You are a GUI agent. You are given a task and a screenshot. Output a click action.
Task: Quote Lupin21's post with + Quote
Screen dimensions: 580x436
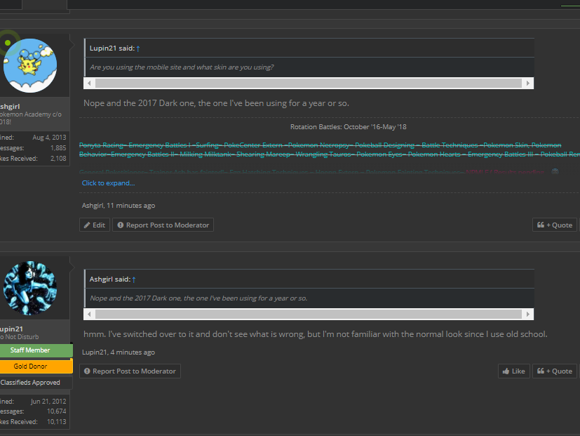click(x=554, y=371)
